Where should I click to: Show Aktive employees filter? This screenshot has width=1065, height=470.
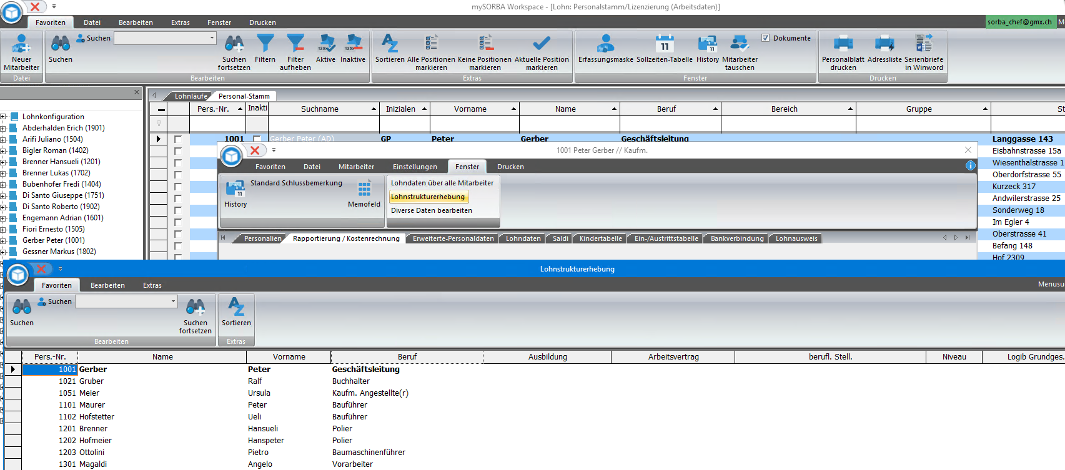[x=325, y=49]
